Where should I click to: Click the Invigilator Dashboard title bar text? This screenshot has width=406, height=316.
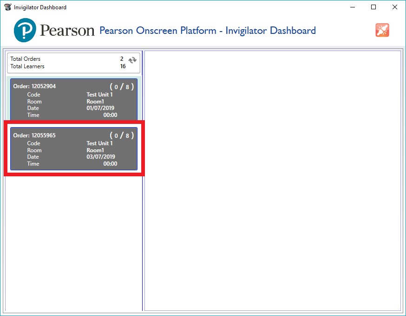point(41,7)
